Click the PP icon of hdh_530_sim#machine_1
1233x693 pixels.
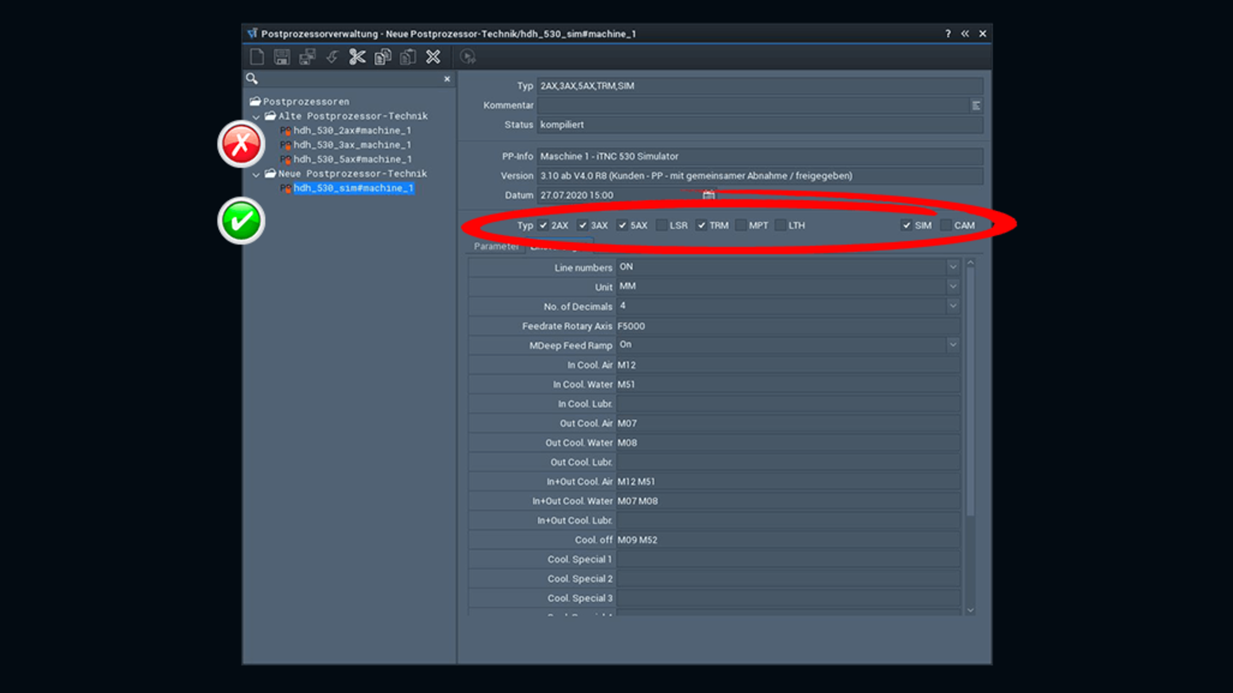286,188
